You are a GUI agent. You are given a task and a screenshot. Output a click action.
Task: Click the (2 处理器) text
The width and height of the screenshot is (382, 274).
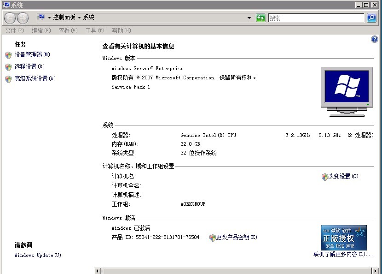[x=360, y=135]
